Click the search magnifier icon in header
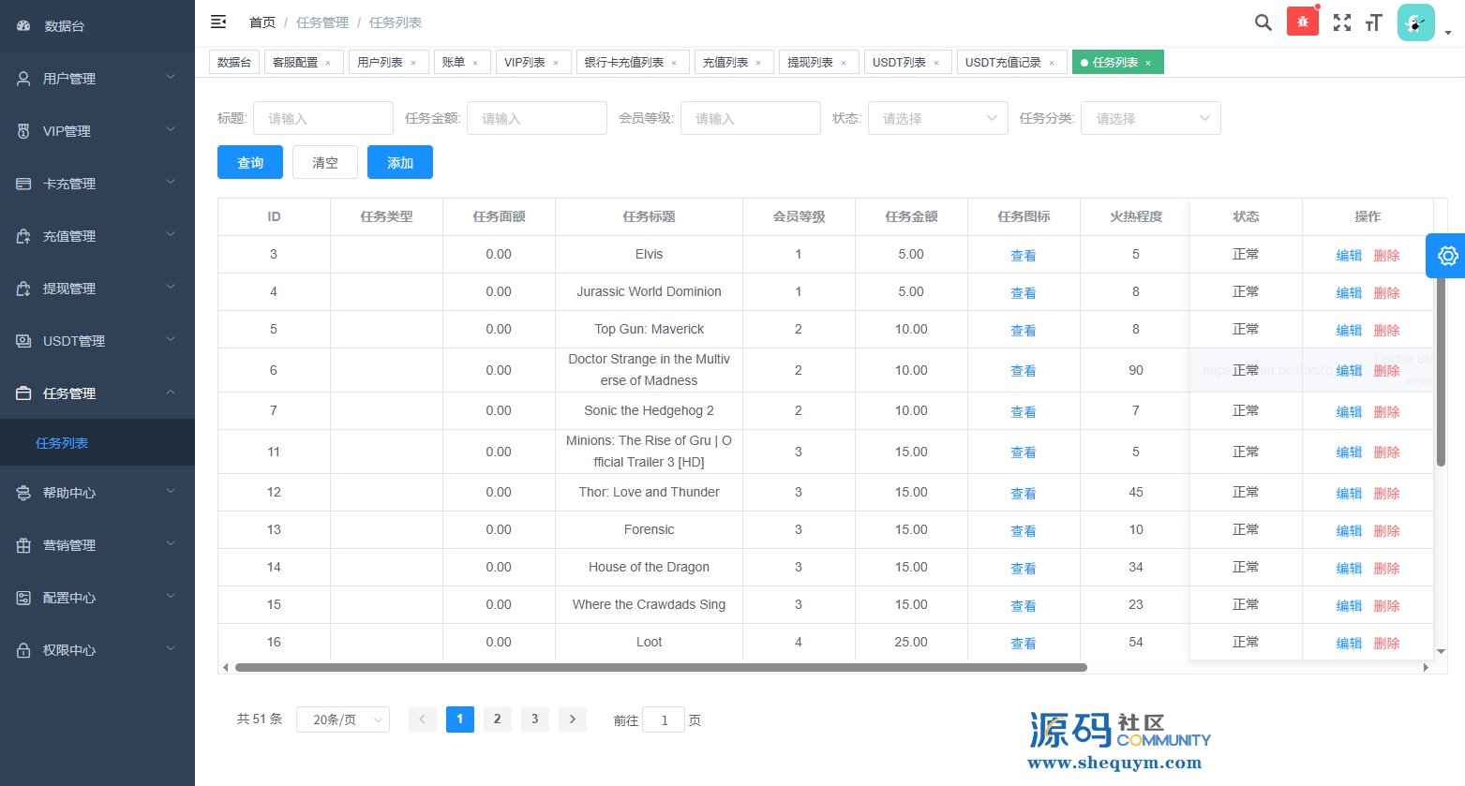The height and width of the screenshot is (786, 1465). click(x=1263, y=22)
